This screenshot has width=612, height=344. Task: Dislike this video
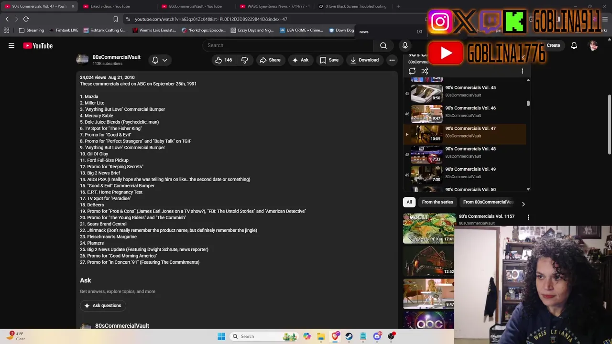[244, 60]
